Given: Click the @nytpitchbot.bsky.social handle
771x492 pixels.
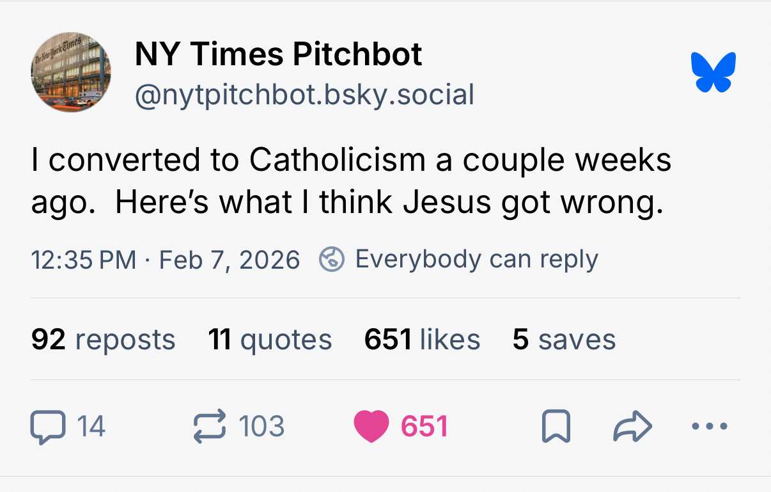Looking at the screenshot, I should click(304, 95).
